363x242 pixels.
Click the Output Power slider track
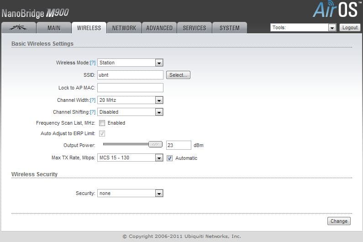[x=126, y=144]
